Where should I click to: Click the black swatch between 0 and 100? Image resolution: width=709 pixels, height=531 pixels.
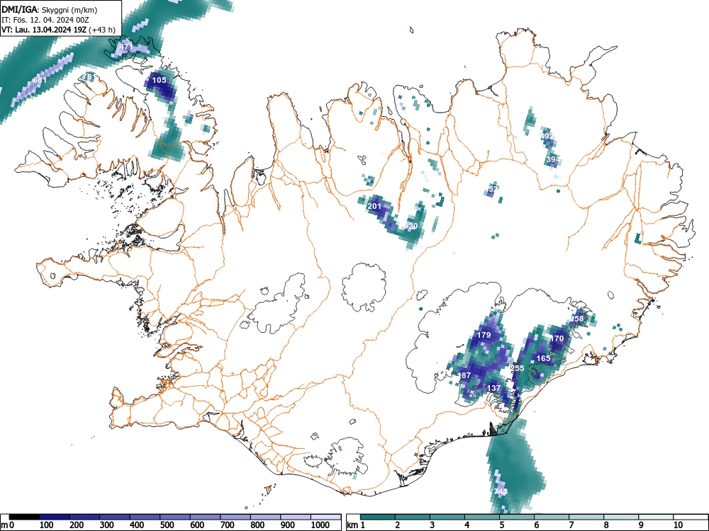pyautogui.click(x=24, y=517)
